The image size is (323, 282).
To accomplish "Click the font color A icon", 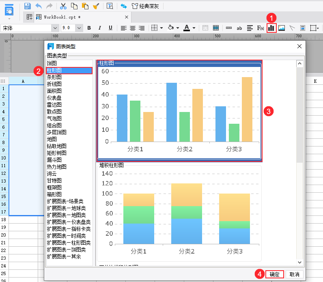I will pyautogui.click(x=187, y=28).
